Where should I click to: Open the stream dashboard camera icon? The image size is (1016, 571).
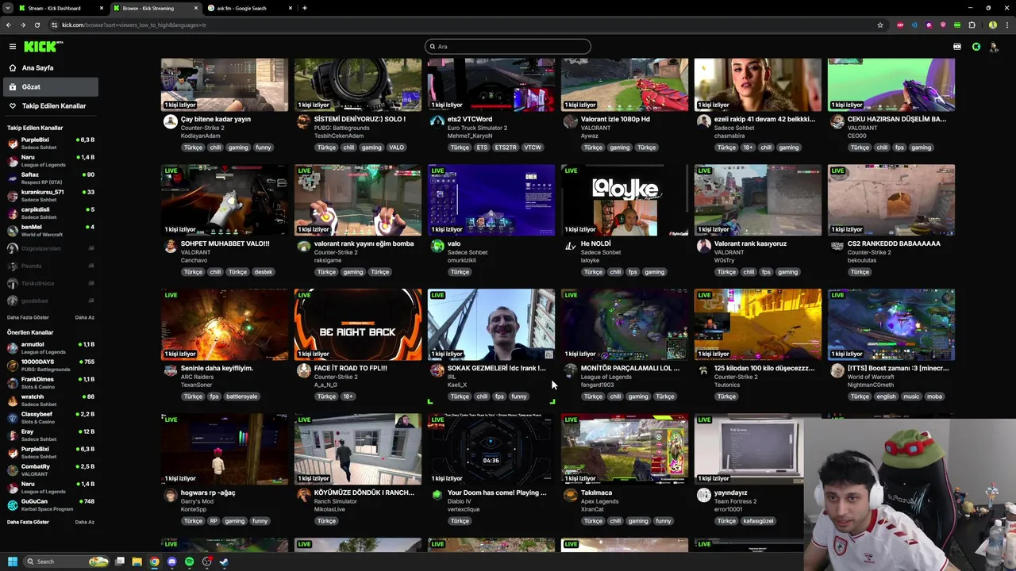(x=957, y=47)
